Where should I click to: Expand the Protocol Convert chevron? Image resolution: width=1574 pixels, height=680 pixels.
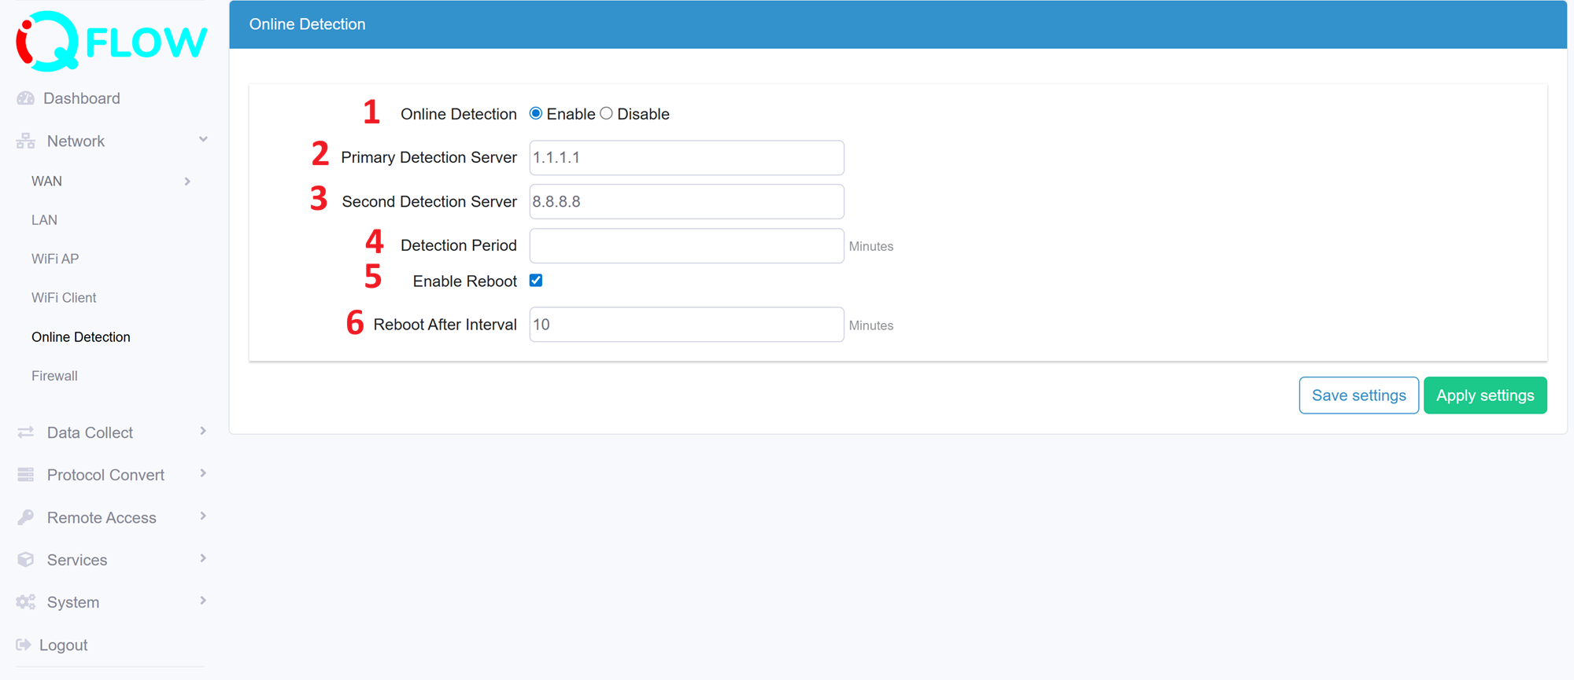pos(203,473)
